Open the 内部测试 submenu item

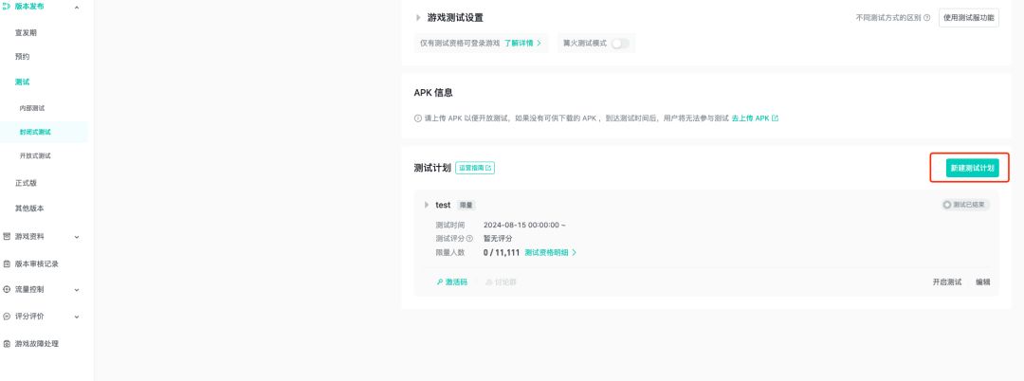32,108
